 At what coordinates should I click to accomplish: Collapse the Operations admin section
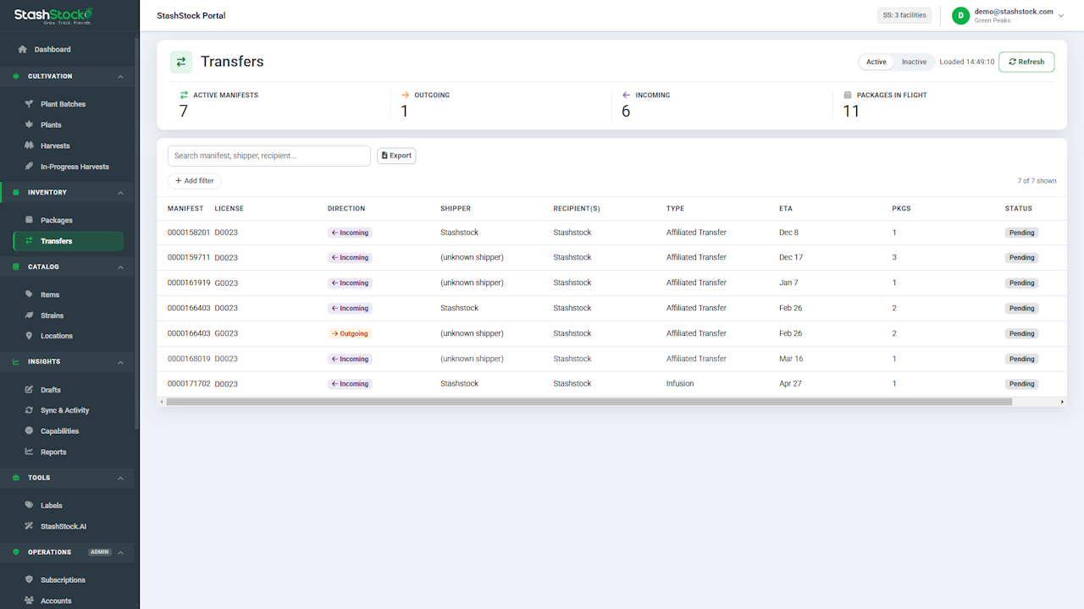(120, 552)
